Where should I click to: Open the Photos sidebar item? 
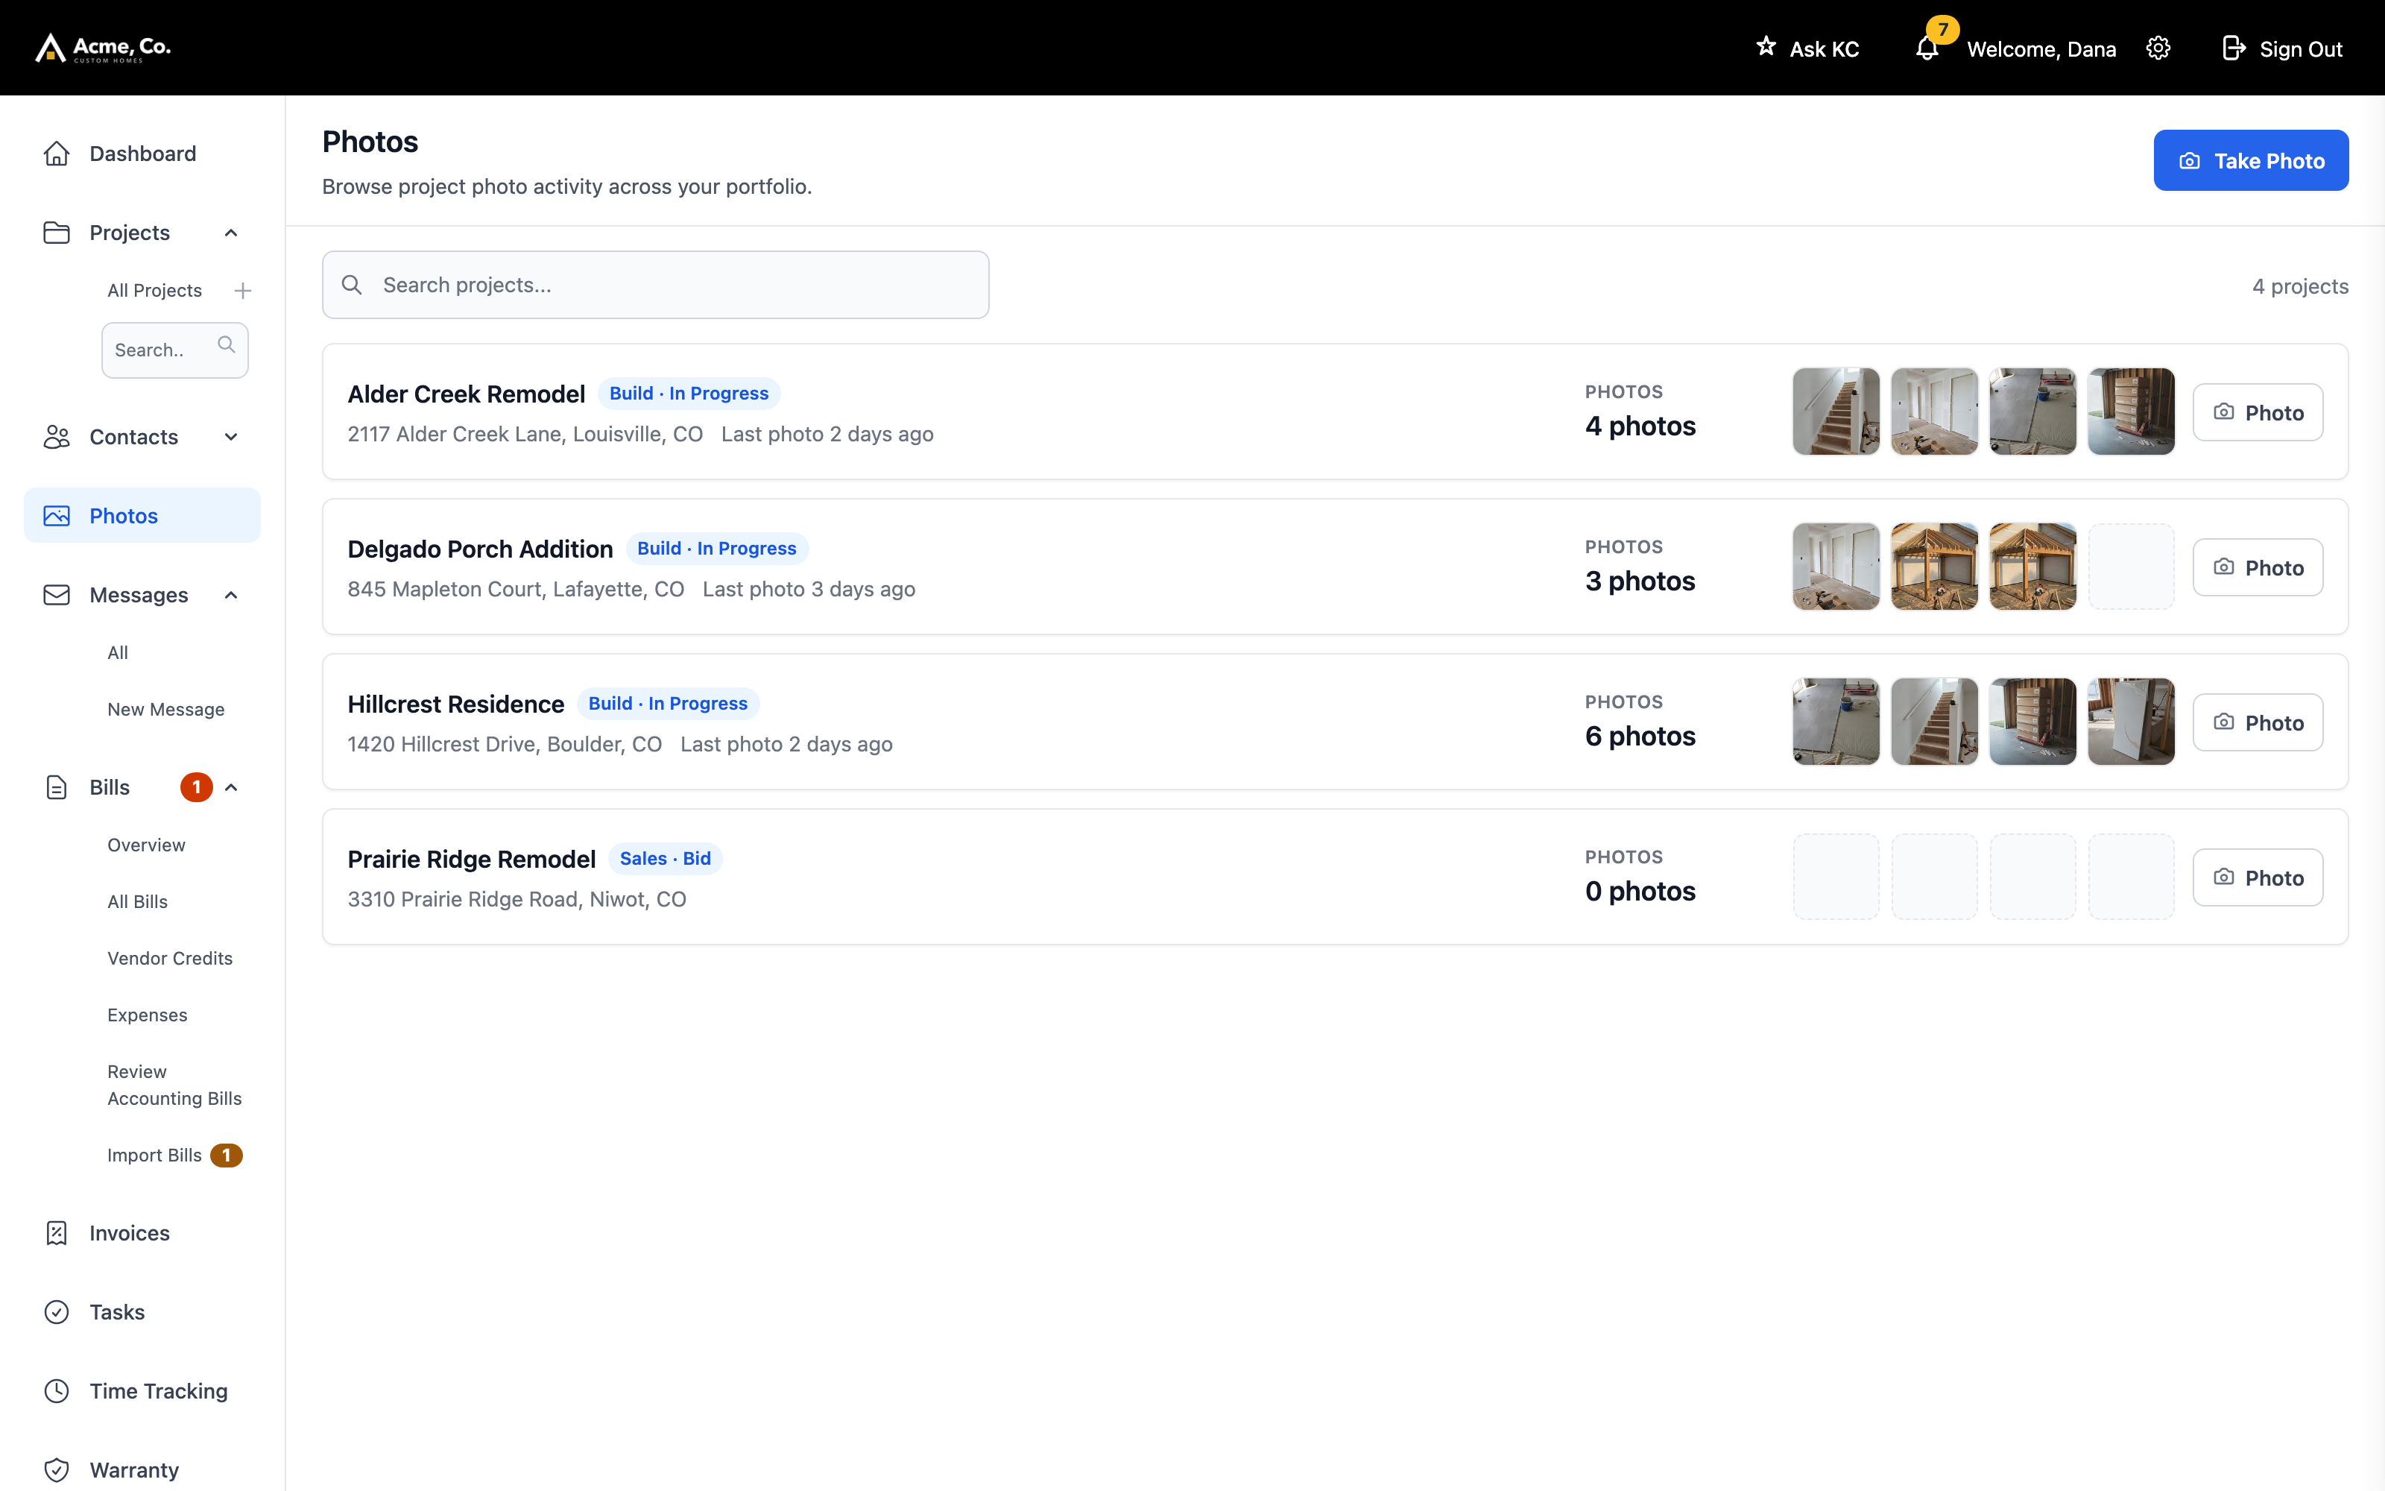click(142, 516)
